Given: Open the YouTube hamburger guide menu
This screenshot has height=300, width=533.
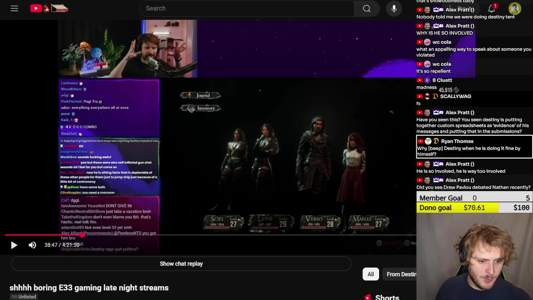Looking at the screenshot, I should (x=15, y=8).
